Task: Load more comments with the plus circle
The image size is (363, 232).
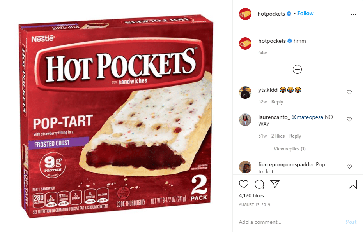Action: pyautogui.click(x=297, y=70)
